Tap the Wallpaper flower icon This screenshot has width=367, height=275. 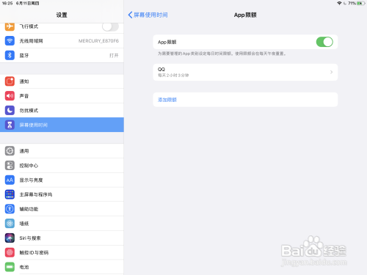[10, 223]
